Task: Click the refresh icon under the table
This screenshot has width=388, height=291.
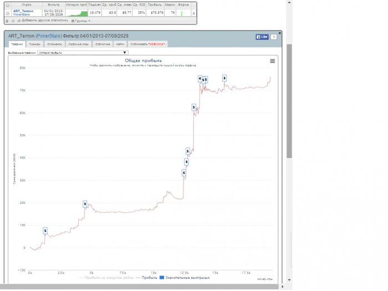Action: tap(13, 21)
